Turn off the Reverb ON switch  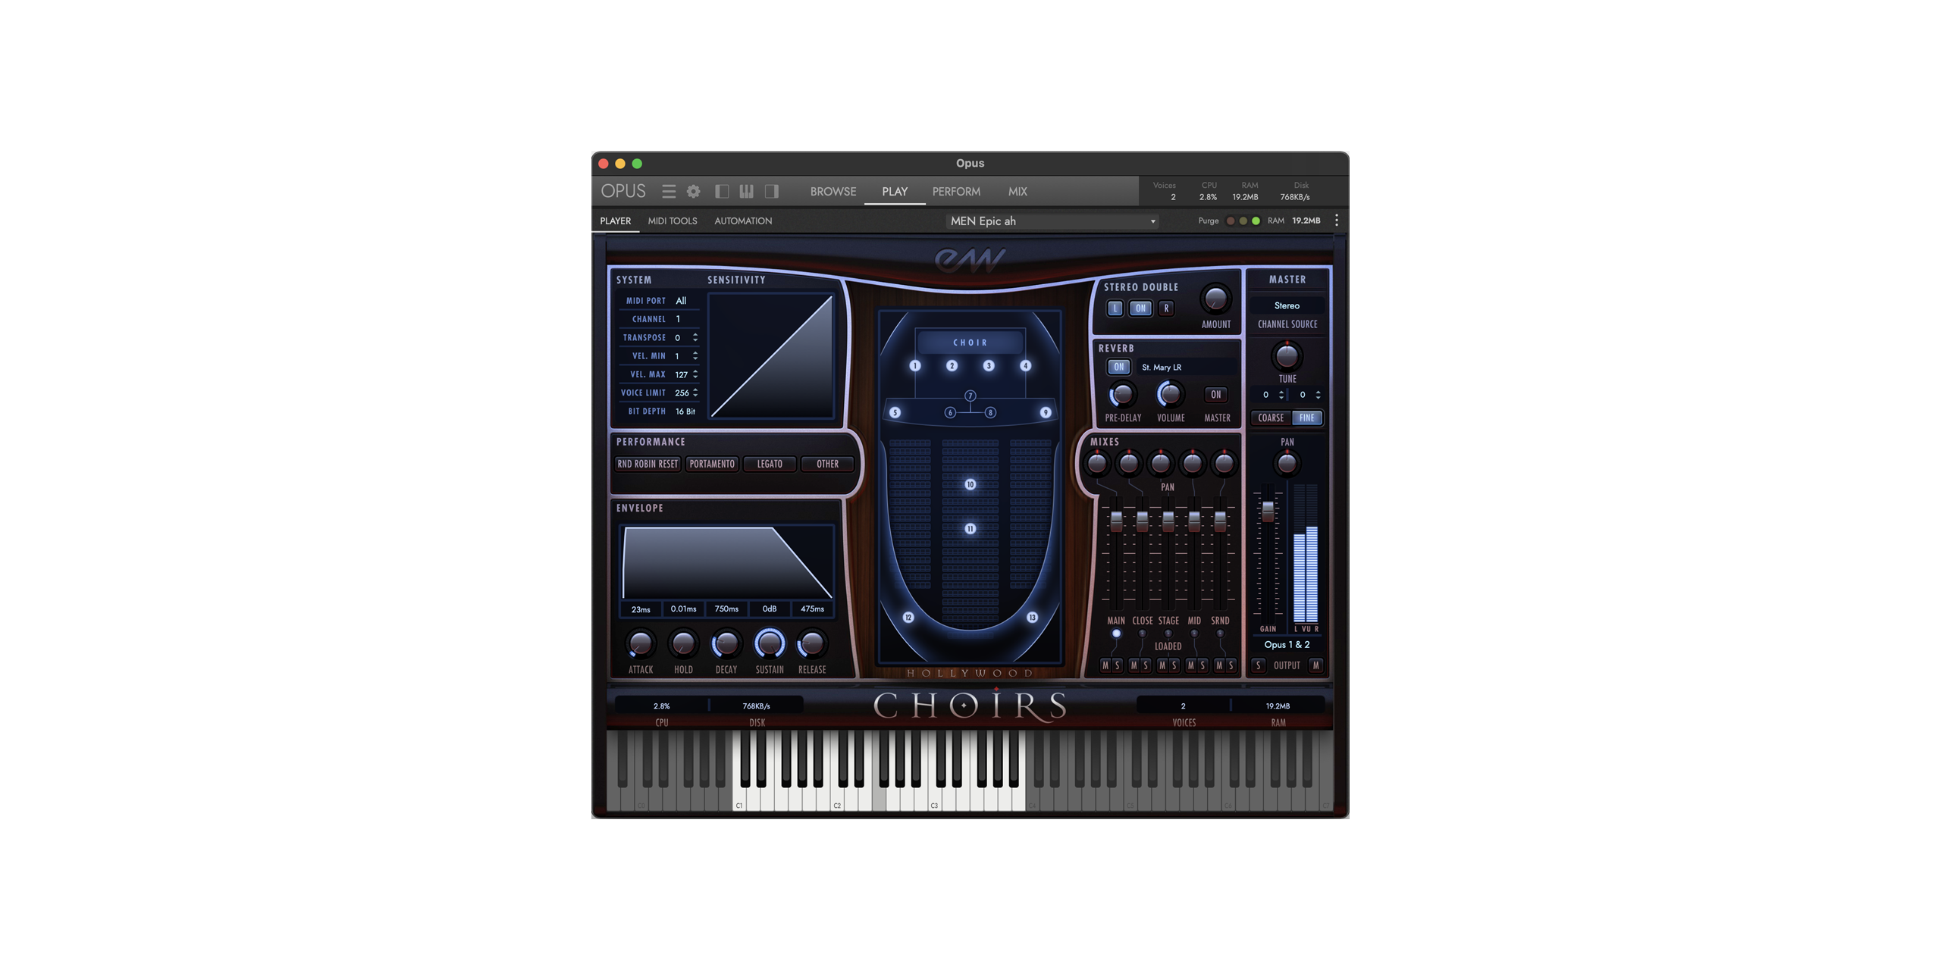coord(1118,367)
